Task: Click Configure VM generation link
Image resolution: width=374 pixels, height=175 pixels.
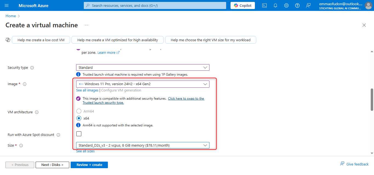Action: pyautogui.click(x=121, y=90)
